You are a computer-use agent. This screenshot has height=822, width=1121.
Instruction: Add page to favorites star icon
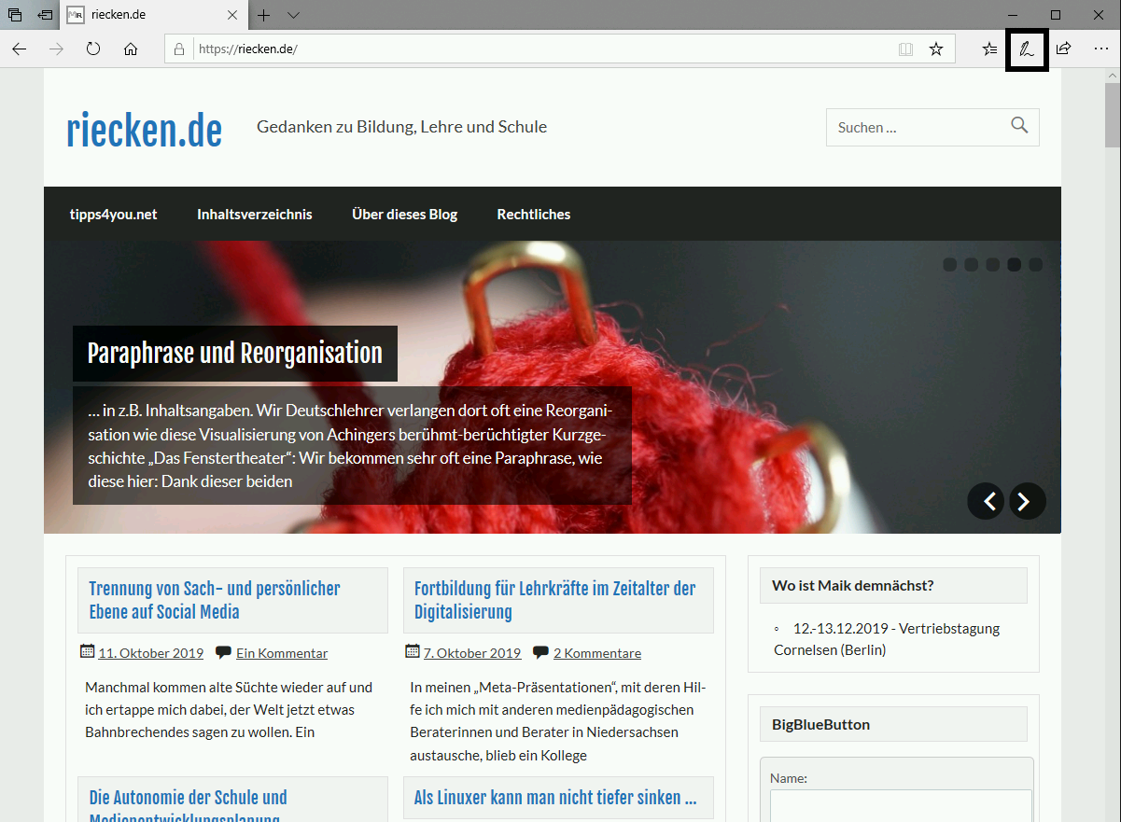click(936, 49)
